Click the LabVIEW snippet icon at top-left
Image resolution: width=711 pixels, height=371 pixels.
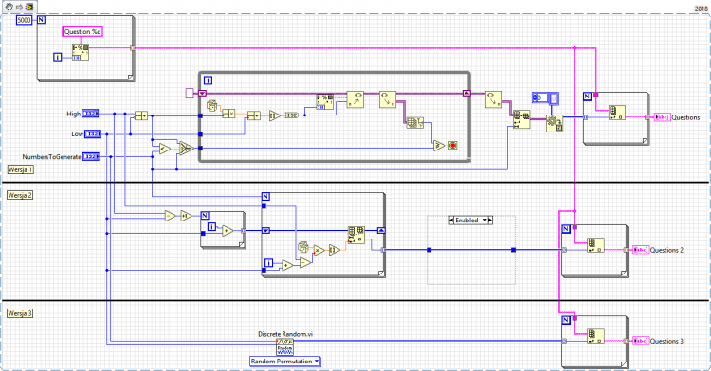pos(29,7)
